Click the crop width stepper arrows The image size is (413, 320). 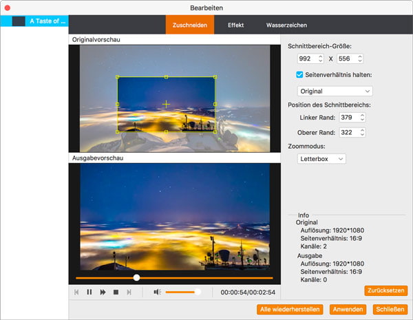click(x=320, y=59)
